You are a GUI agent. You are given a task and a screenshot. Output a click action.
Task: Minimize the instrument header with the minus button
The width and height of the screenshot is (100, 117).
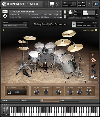pos(97,13)
